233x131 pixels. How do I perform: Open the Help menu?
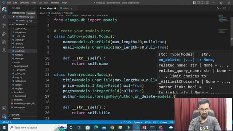point(64,3)
